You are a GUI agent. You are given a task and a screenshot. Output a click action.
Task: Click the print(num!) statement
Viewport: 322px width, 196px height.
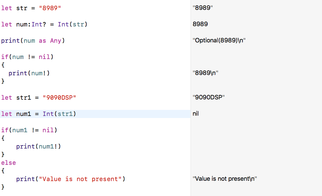coord(29,73)
